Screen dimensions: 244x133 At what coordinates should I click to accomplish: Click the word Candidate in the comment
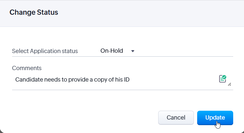28,79
